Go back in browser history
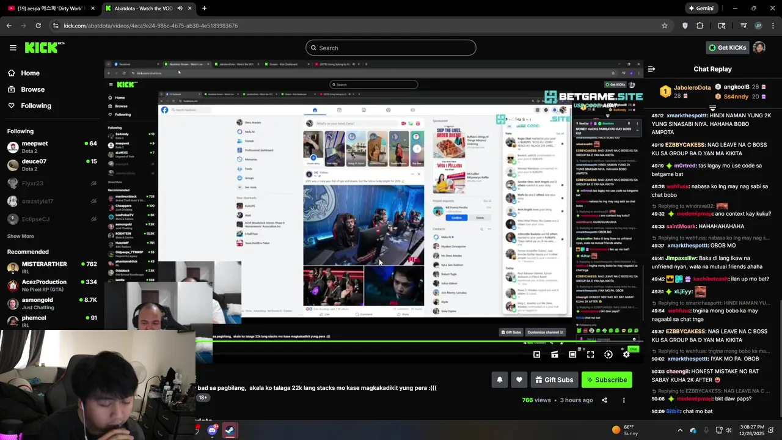This screenshot has width=782, height=440. (x=9, y=26)
